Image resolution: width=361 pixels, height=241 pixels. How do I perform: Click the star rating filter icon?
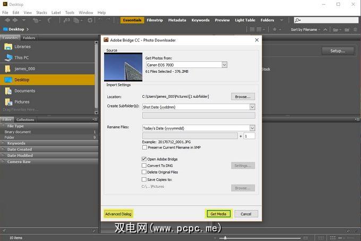point(274,29)
